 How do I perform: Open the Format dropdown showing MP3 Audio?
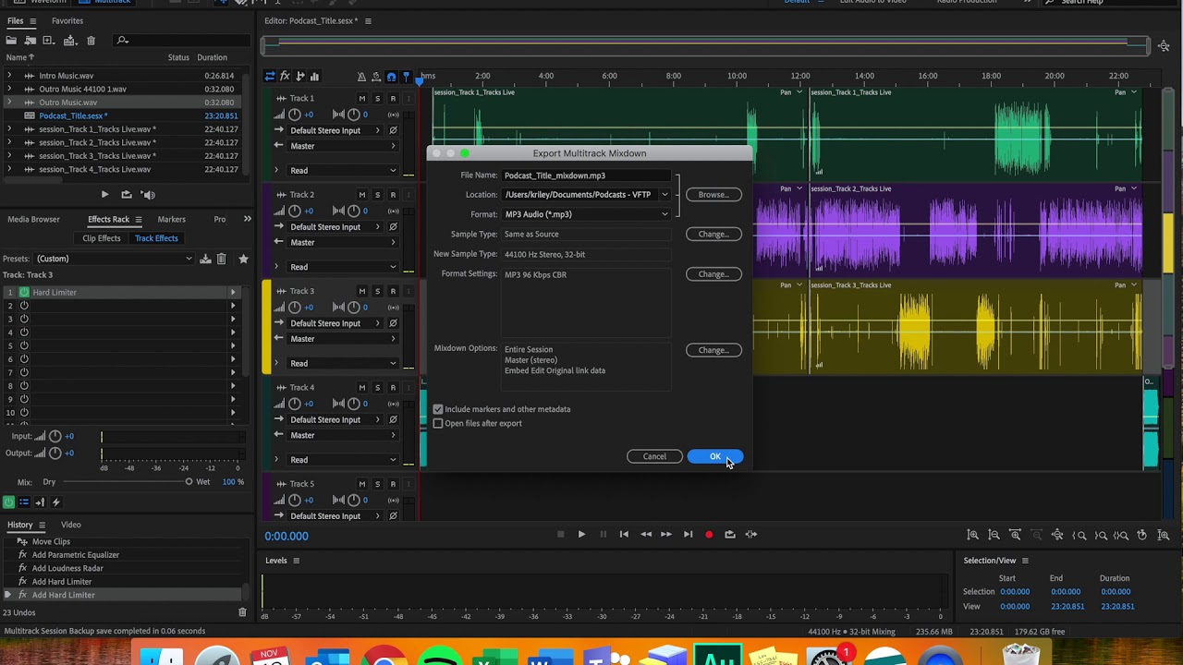click(586, 214)
